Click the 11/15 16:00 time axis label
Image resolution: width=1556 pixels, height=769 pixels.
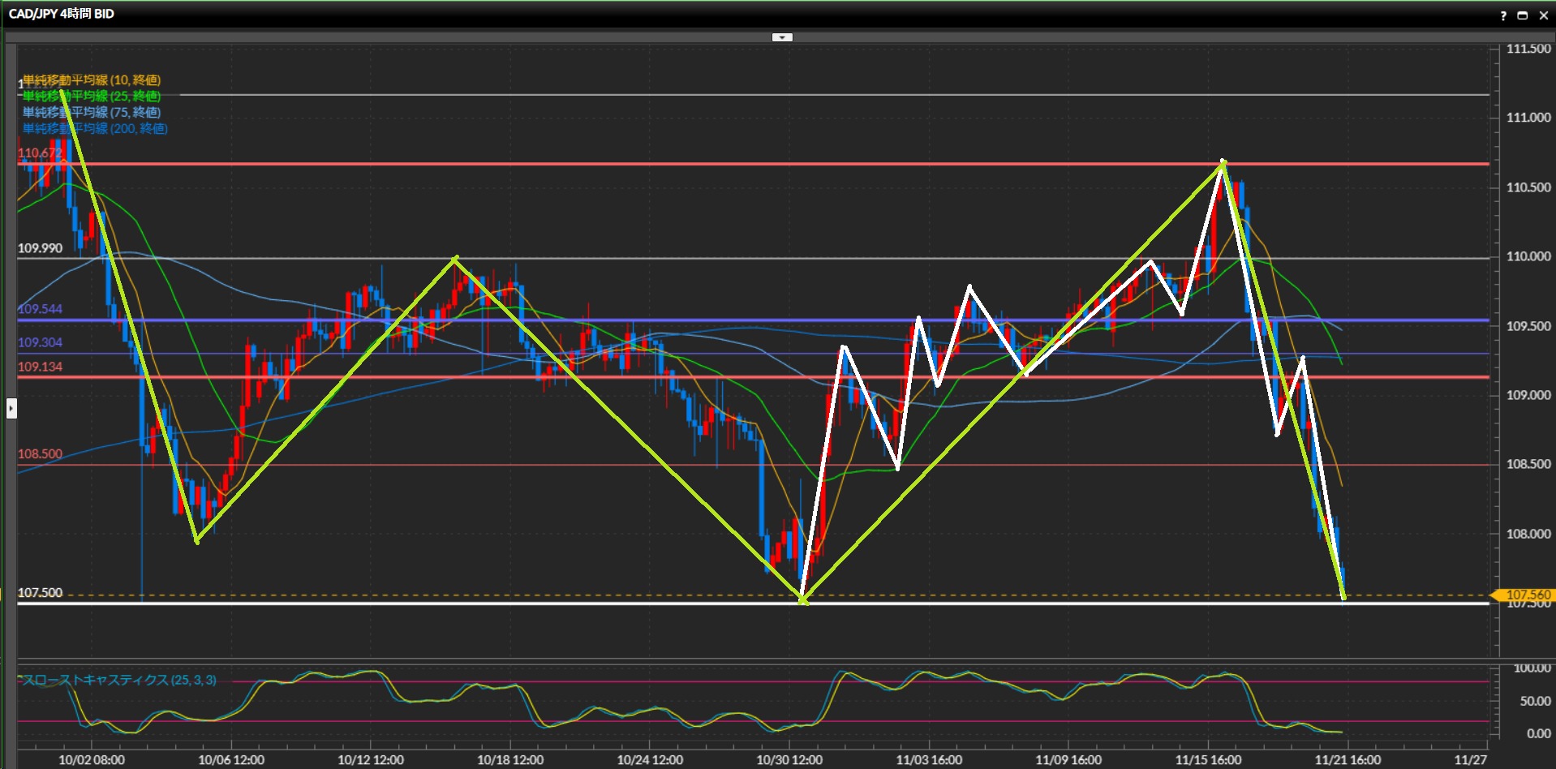click(x=1208, y=760)
